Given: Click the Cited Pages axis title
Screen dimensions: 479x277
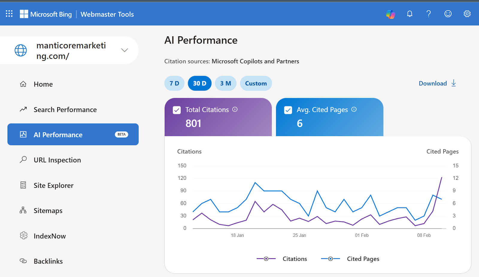Looking at the screenshot, I should coord(442,151).
